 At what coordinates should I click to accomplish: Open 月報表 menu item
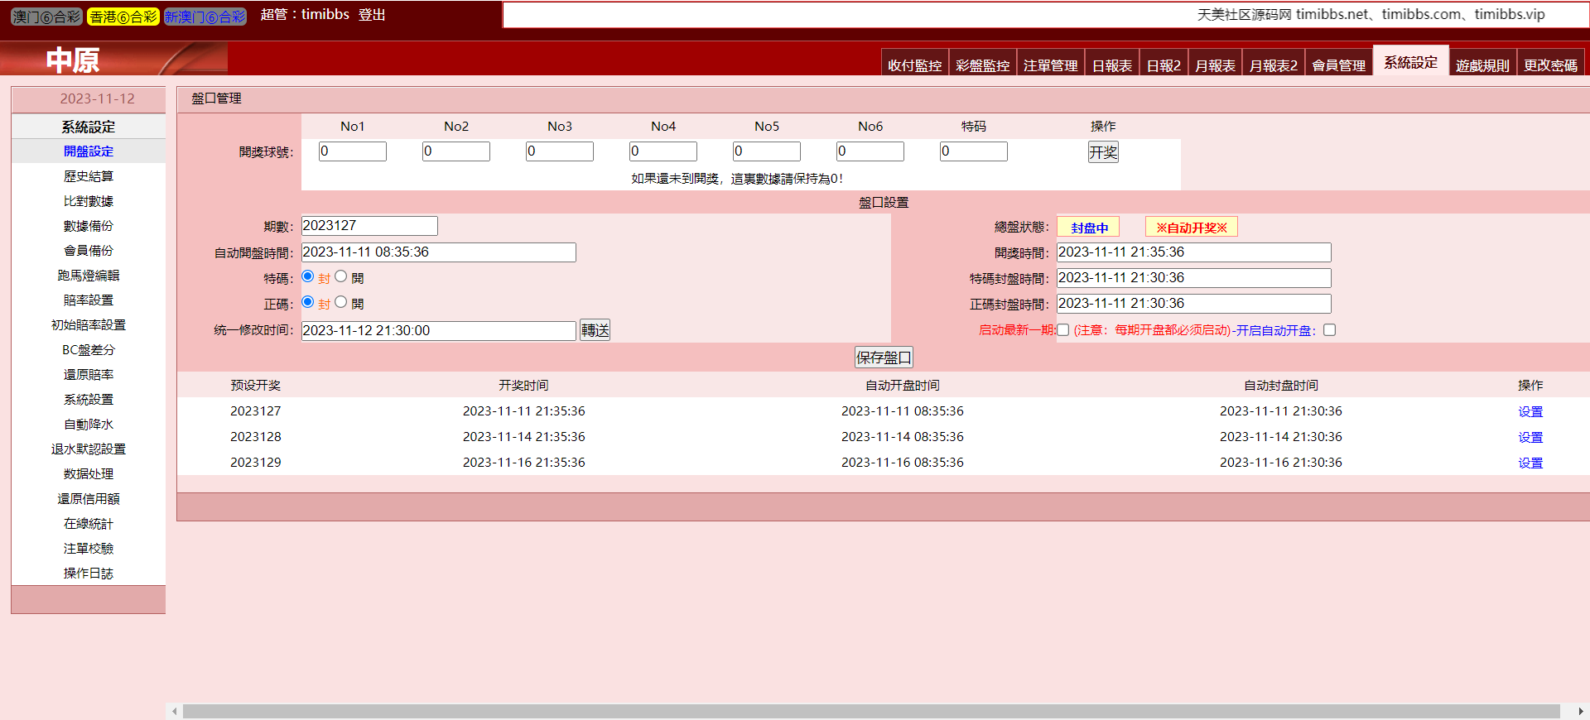[x=1215, y=65]
